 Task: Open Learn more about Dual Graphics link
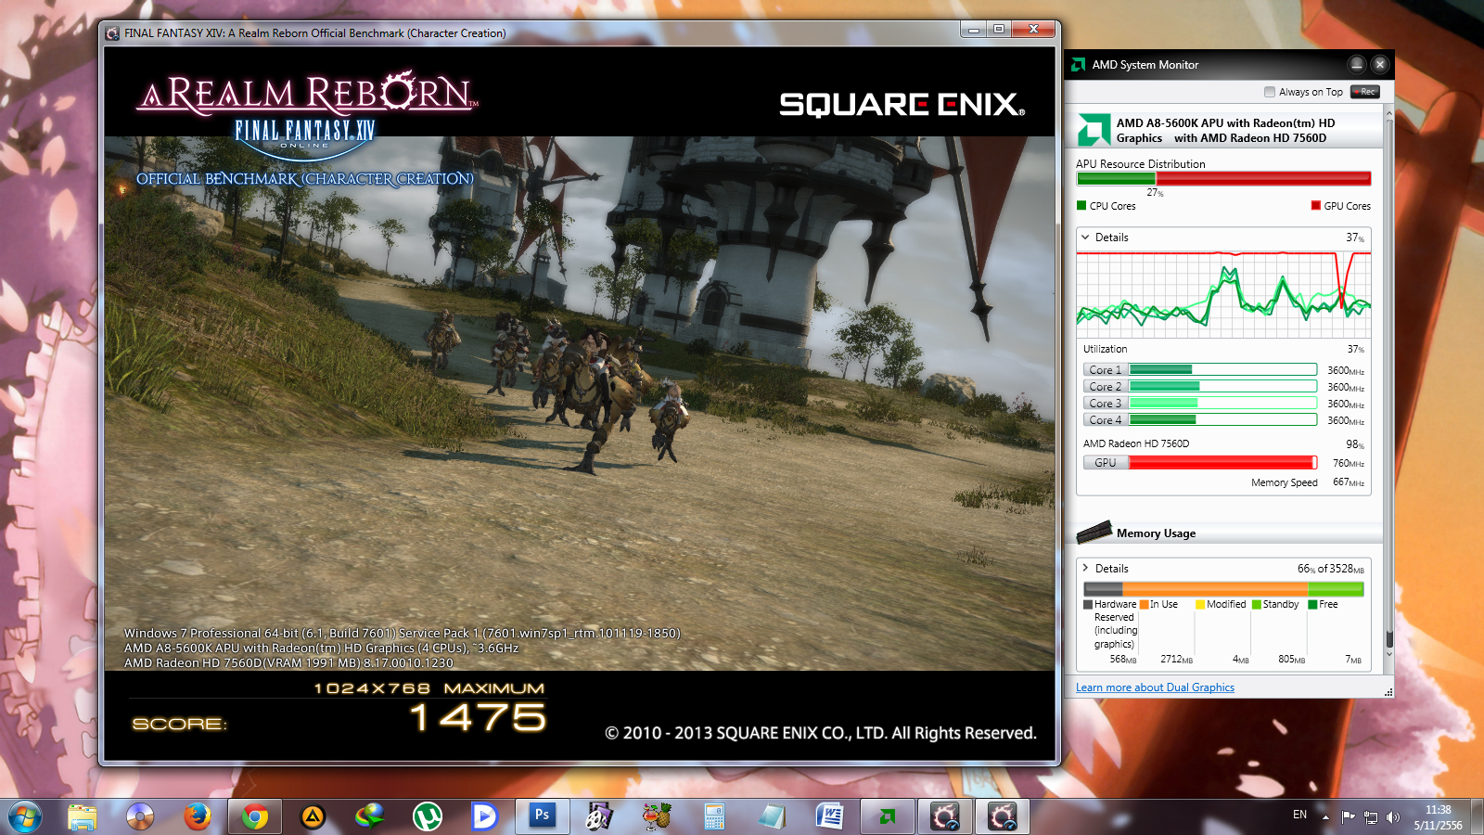1155,687
